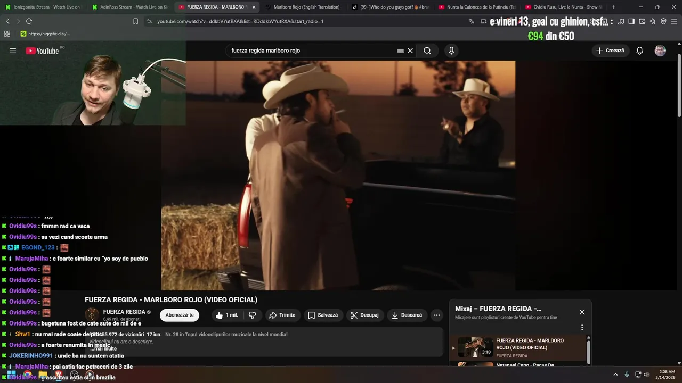Switch to Ovidiu Rusu, Live la Nunta tab
The image size is (682, 383).
click(x=563, y=7)
